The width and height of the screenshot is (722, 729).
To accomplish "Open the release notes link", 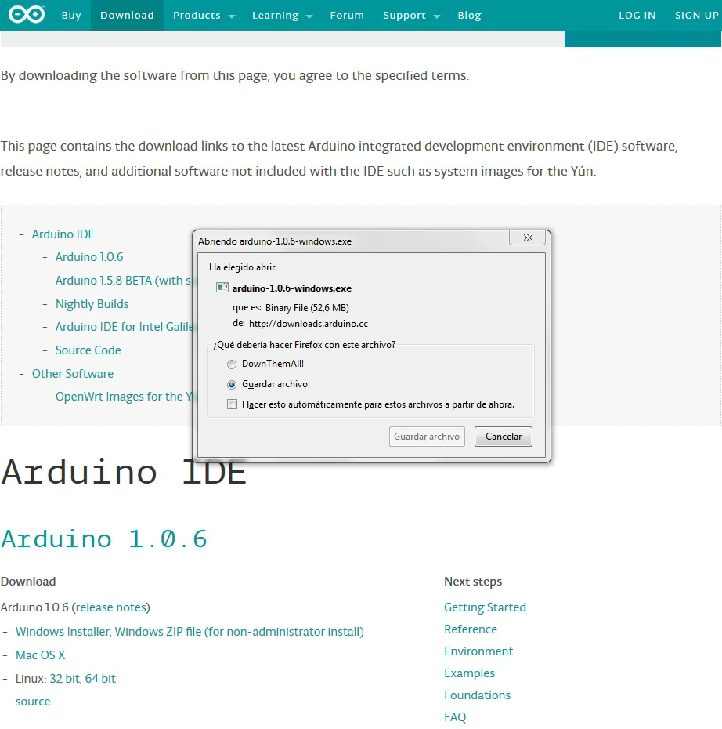I will click(111, 607).
